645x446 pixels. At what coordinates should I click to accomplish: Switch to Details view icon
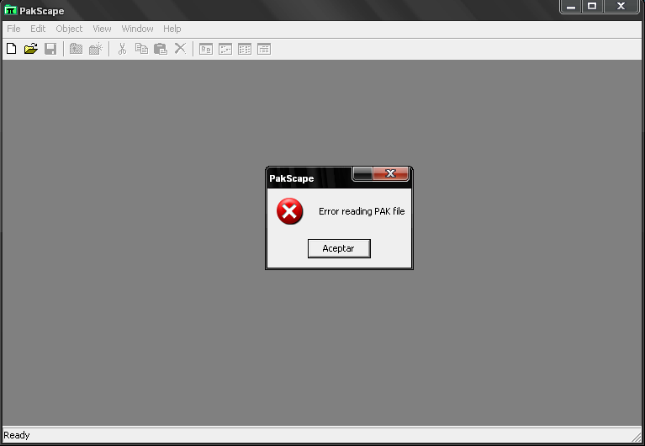[x=264, y=49]
